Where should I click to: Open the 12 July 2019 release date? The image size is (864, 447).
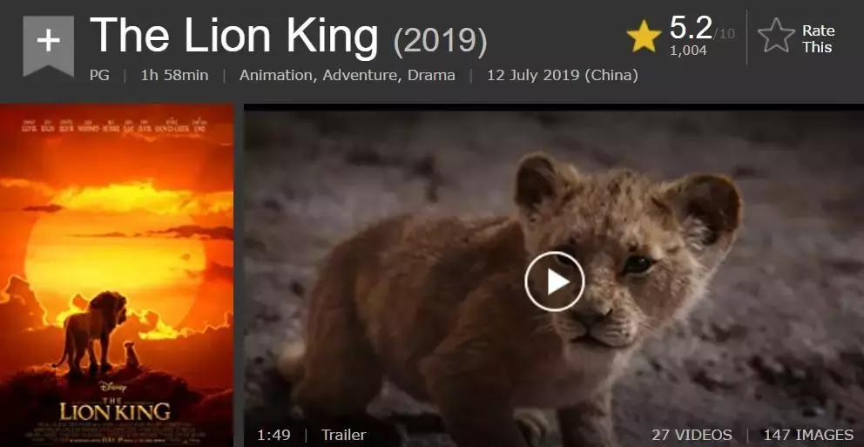coord(562,75)
